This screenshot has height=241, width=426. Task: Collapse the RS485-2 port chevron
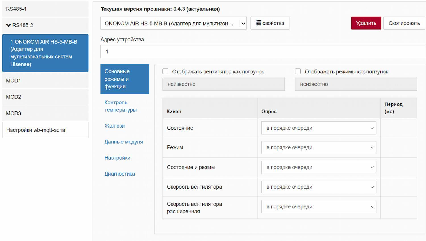(x=8, y=25)
